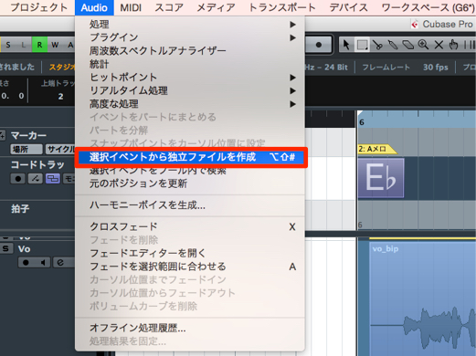
Task: Toggle global Solo (S) state button
Action: coord(8,45)
